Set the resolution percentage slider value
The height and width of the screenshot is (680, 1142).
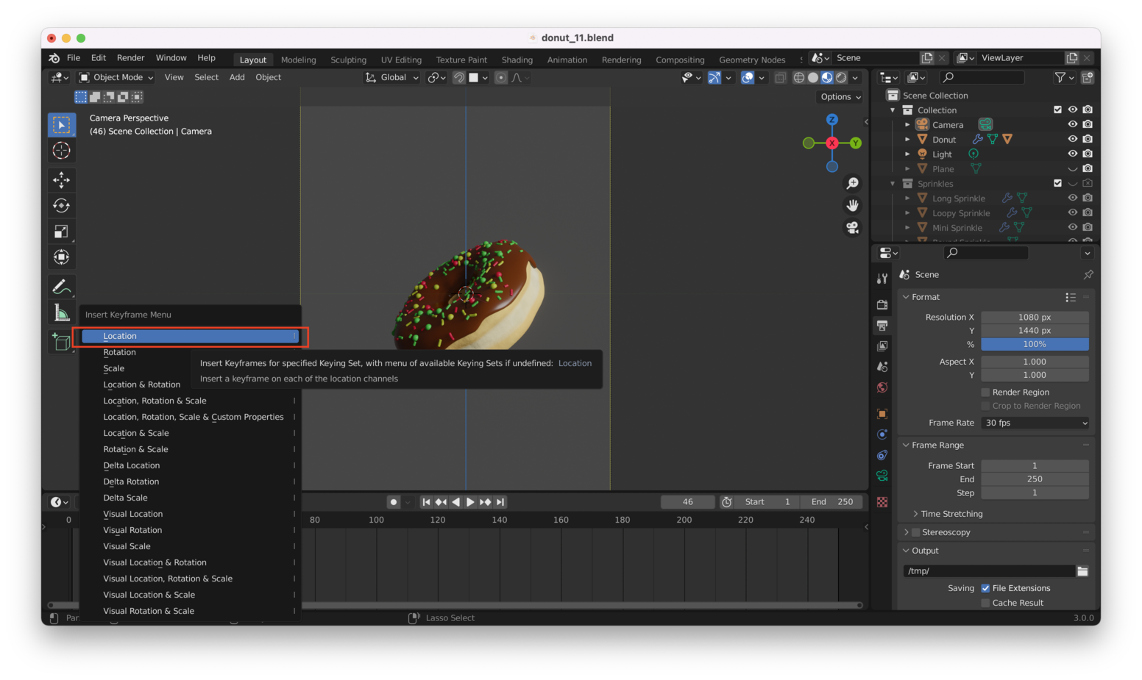click(x=1035, y=344)
